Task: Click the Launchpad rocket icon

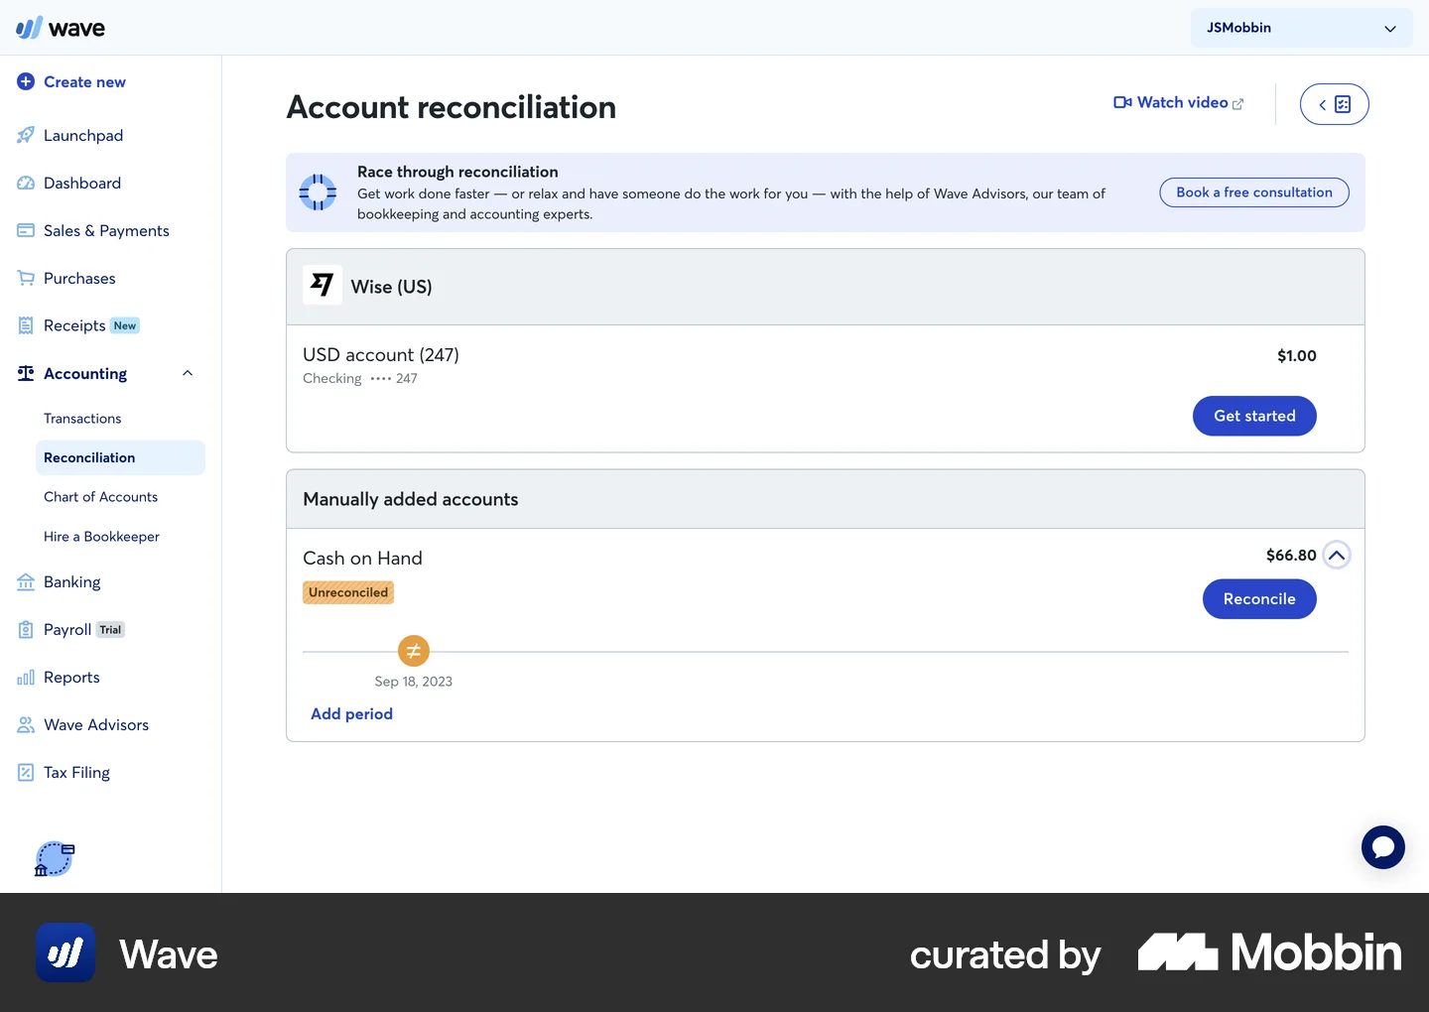Action: tap(26, 135)
